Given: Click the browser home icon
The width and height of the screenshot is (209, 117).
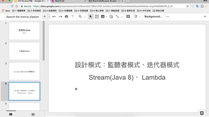Looking at the screenshot, I should [17, 6].
